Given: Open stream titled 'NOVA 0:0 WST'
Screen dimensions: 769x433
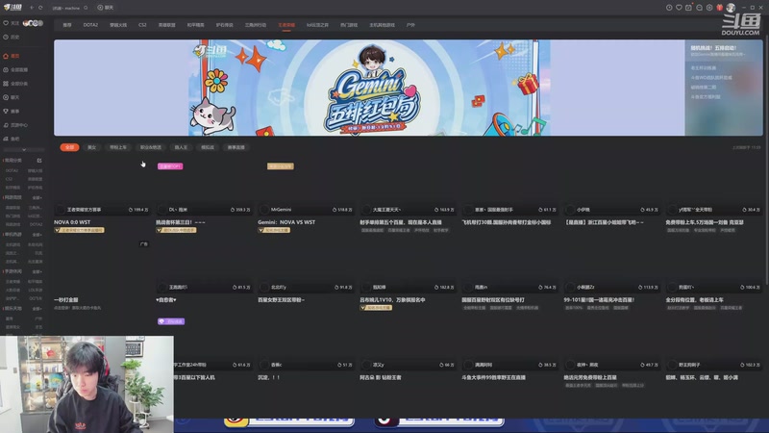Looking at the screenshot, I should [x=72, y=222].
